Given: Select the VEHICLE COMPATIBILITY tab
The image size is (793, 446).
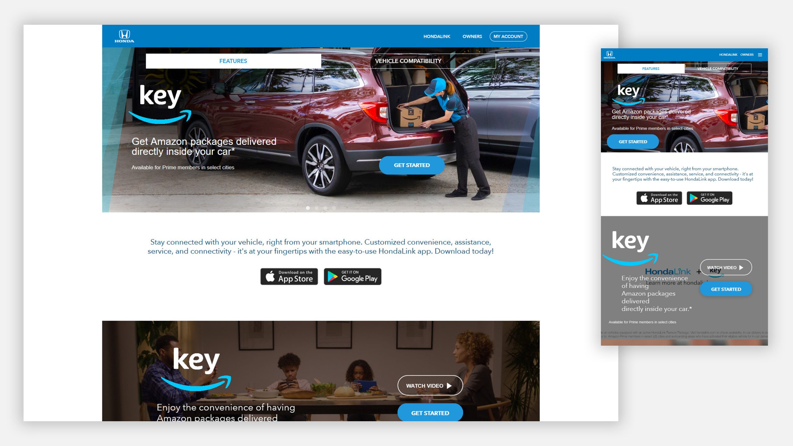Looking at the screenshot, I should click(x=408, y=60).
